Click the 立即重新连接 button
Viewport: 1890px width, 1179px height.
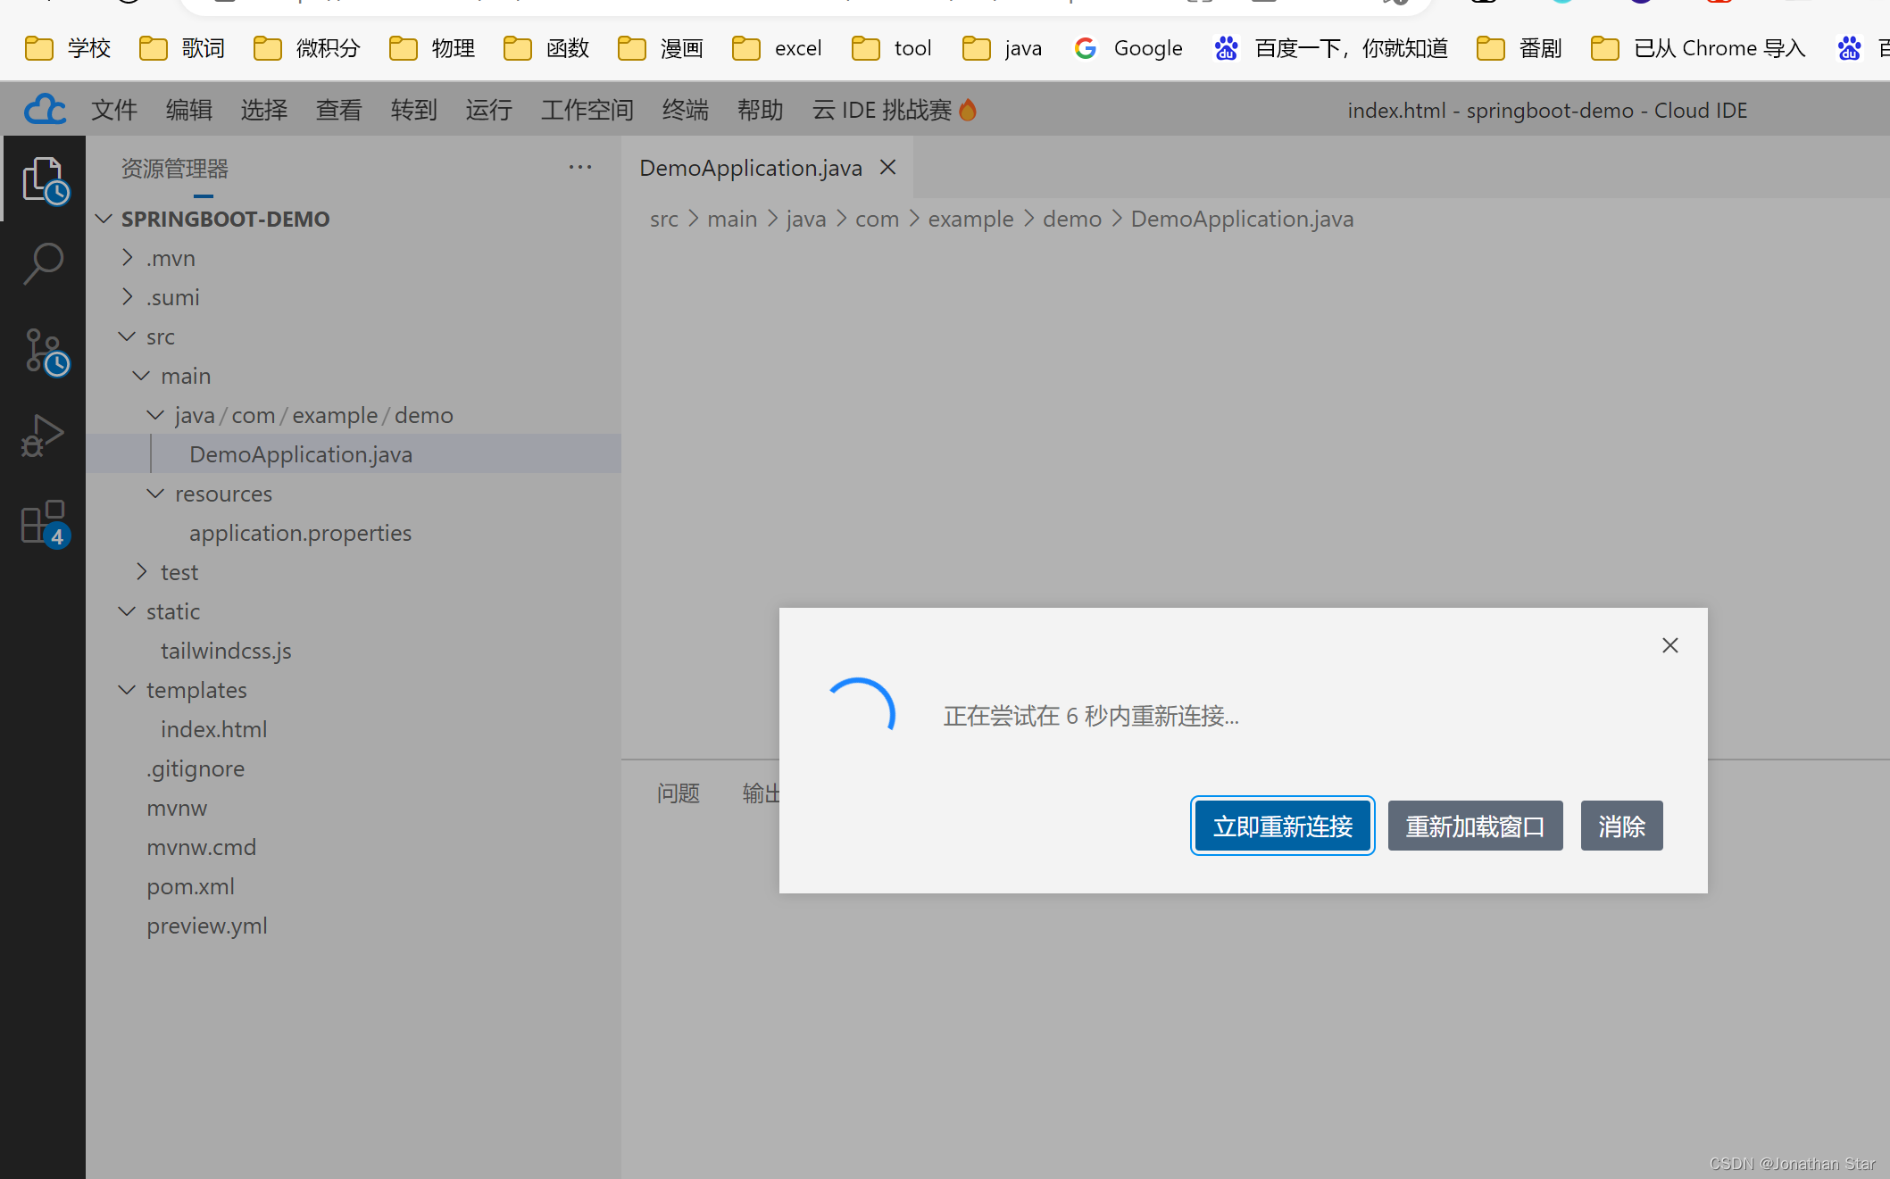tap(1282, 826)
